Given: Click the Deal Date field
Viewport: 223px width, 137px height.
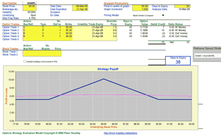Looking at the screenshot, I should (81, 6).
